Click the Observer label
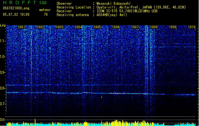 tap(64, 3)
